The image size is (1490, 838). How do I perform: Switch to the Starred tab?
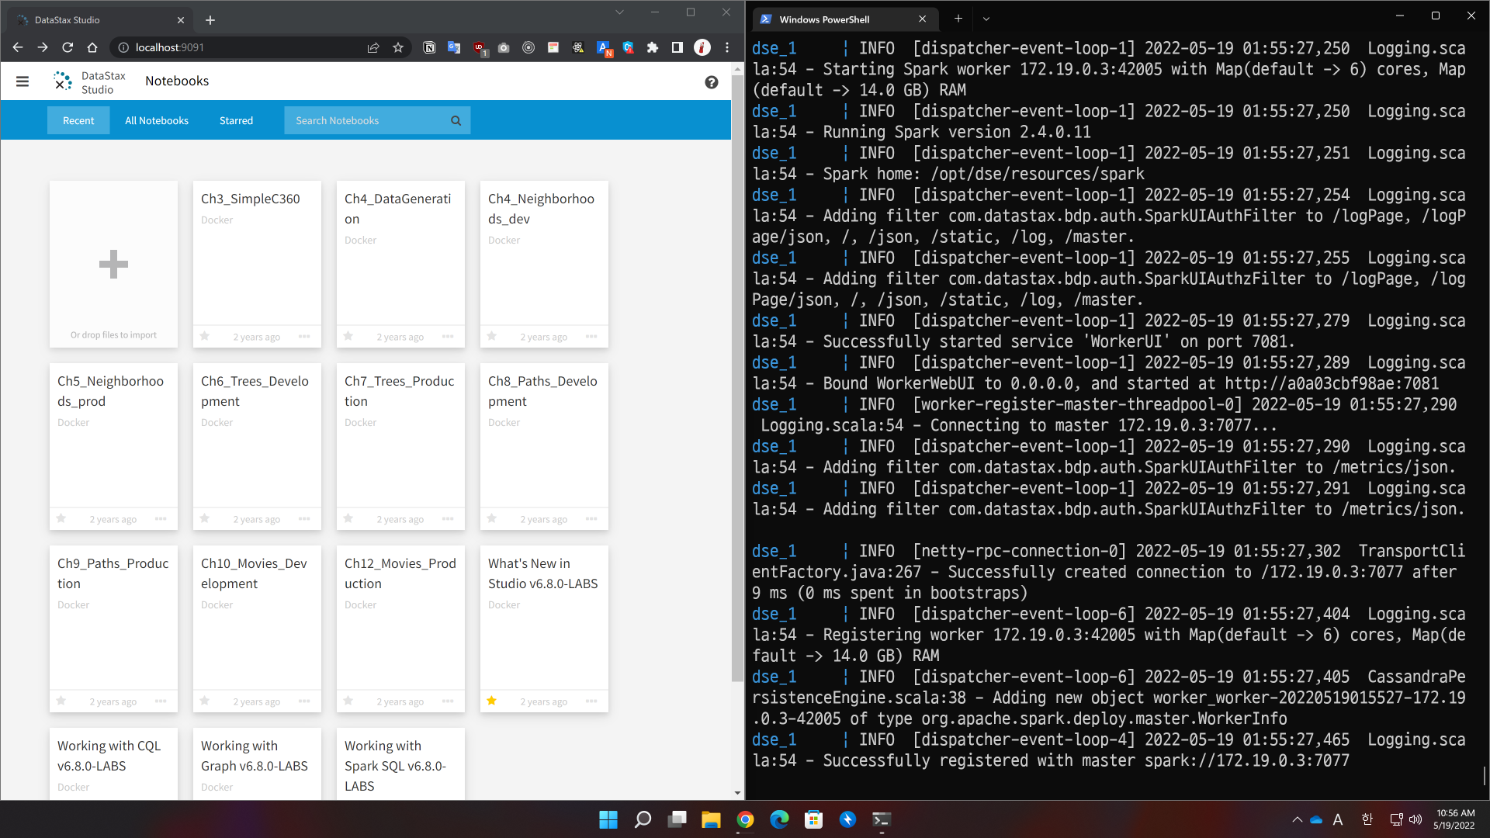tap(236, 121)
